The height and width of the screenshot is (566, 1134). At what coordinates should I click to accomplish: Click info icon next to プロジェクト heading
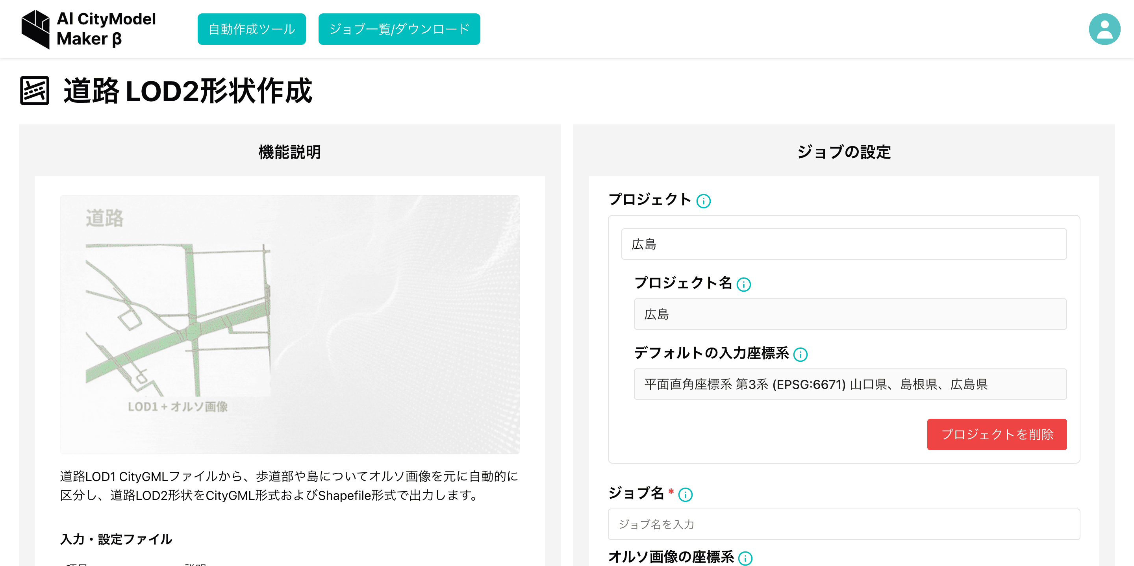[704, 201]
